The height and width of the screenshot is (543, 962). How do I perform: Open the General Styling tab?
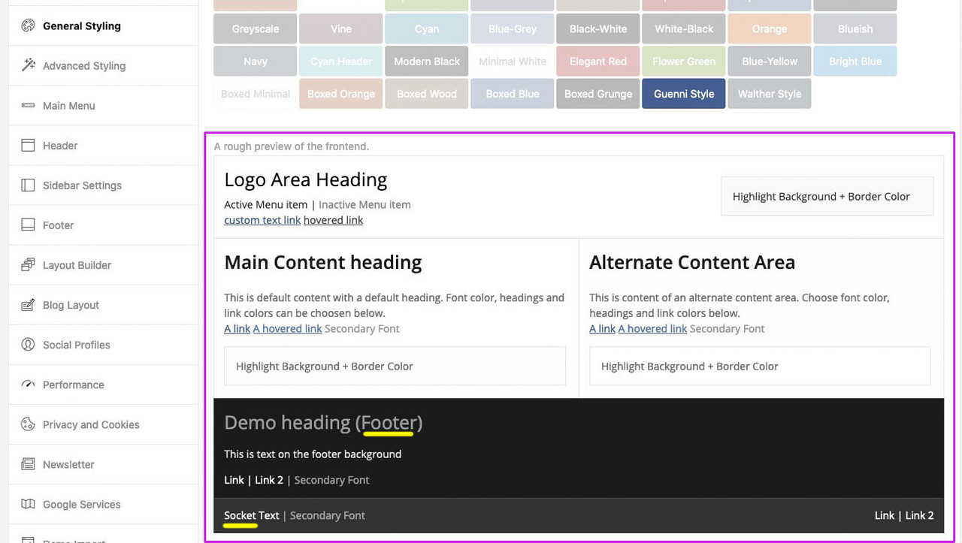click(x=104, y=26)
